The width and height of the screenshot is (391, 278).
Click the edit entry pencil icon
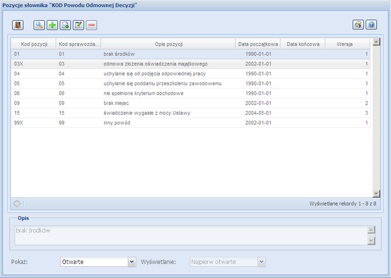(x=78, y=25)
